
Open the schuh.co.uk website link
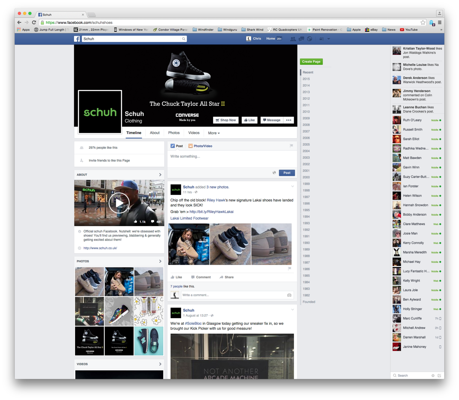[x=100, y=248]
